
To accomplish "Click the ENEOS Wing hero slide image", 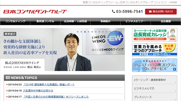I will pyautogui.click(x=62, y=49).
